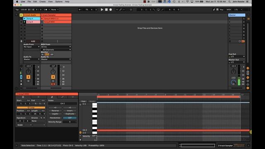Select the 2-track Sampler track header
This screenshot has height=149, width=265.
click(56, 15)
